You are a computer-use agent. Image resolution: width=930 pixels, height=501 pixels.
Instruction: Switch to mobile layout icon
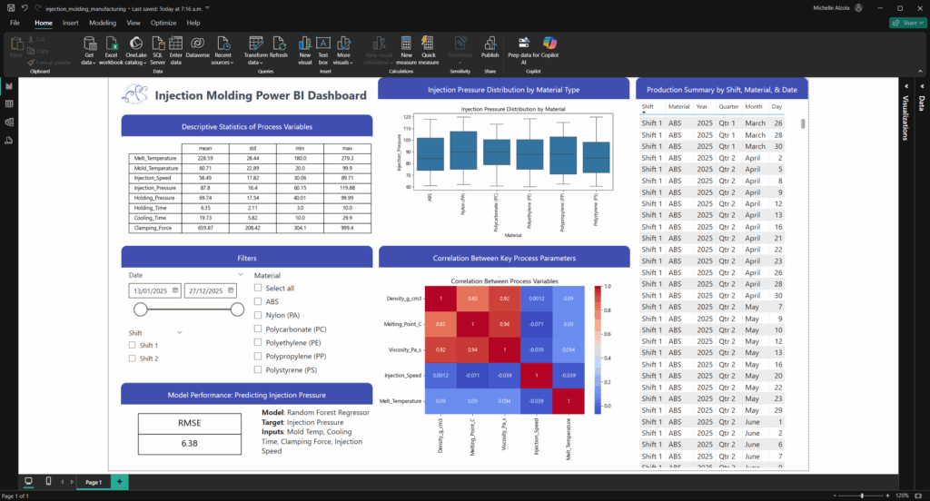[x=49, y=481]
